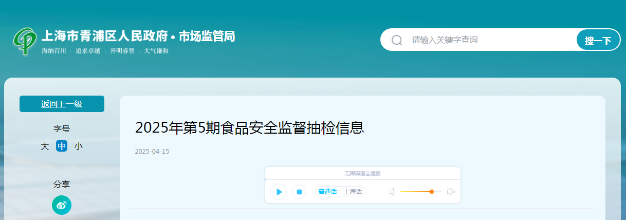Stop the voice broadcast playback

tap(299, 192)
